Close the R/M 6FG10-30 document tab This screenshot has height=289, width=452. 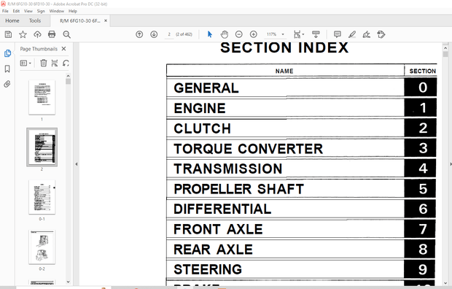(106, 20)
